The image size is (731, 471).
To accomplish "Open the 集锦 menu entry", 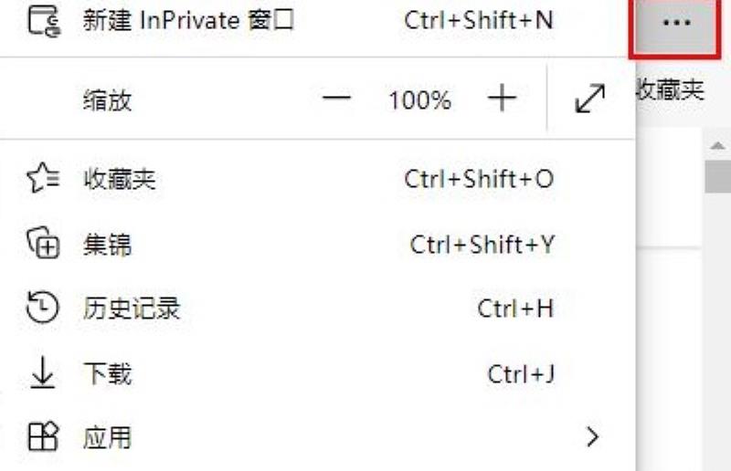I will [317, 243].
